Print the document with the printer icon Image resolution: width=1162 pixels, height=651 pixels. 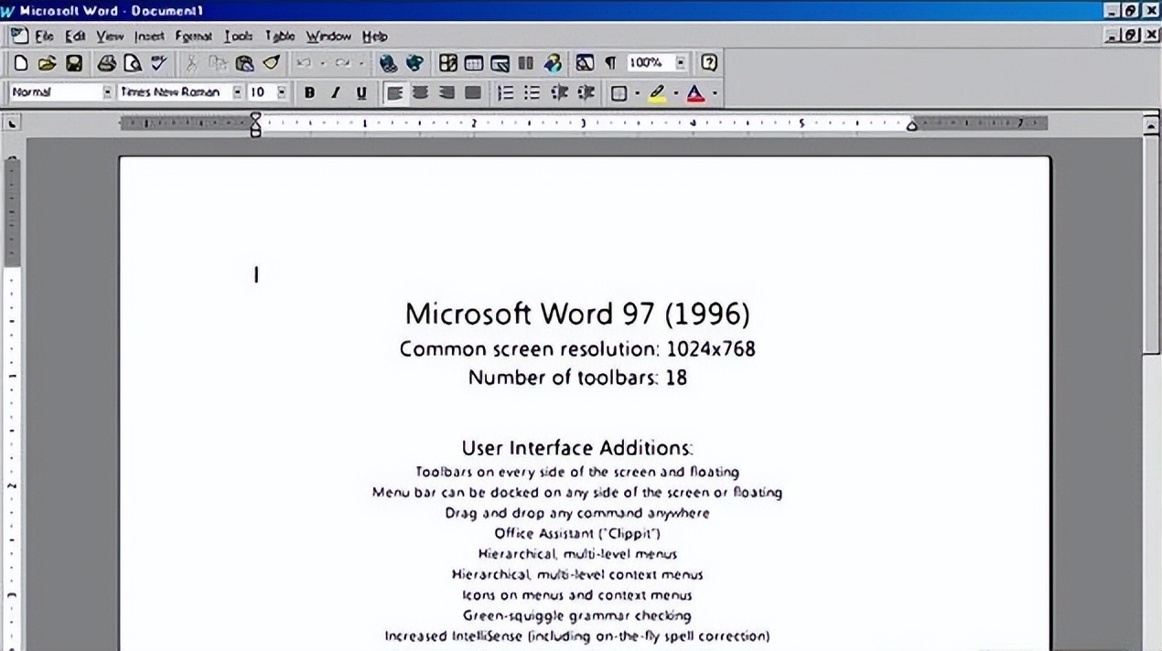coord(107,64)
